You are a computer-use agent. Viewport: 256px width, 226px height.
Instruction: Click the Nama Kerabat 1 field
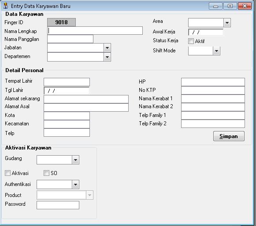tap(213, 99)
